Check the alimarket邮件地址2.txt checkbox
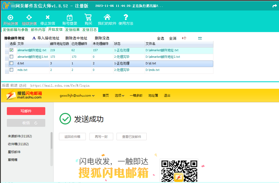 pos(12,57)
